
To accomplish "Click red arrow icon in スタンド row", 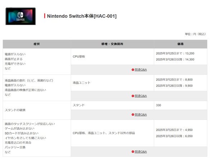I will [133, 115].
